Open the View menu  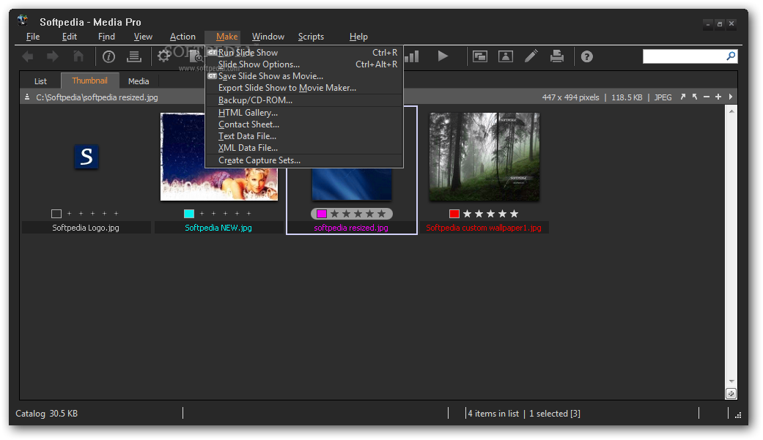[x=143, y=37]
